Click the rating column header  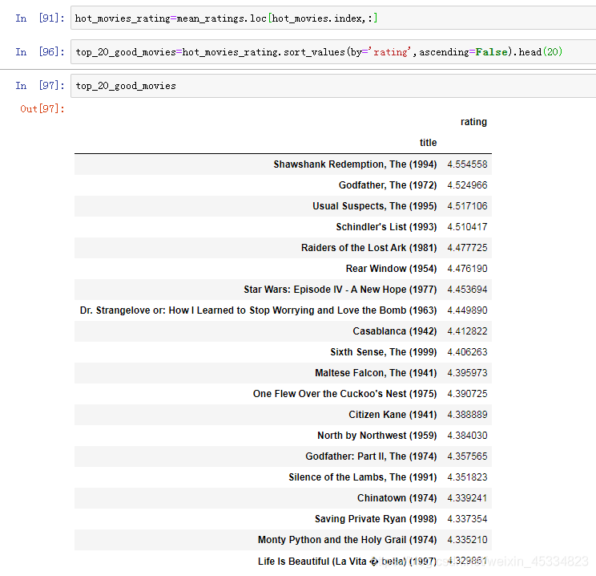coord(473,122)
